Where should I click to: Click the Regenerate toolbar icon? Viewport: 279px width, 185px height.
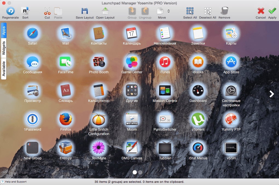point(10,11)
